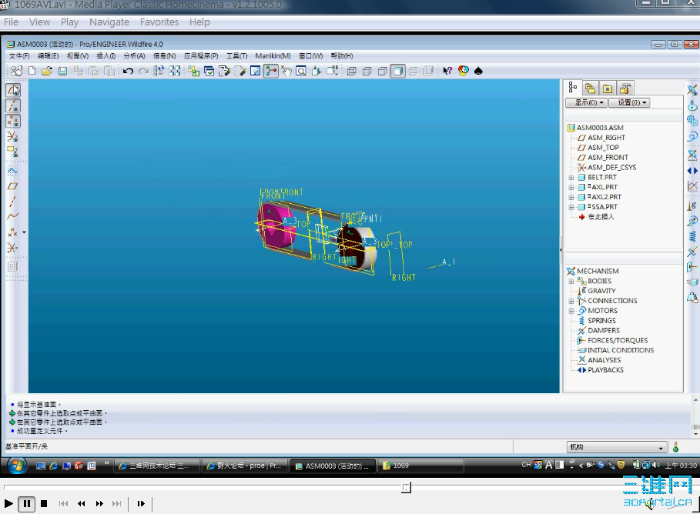
Task: Open datum point tool flyout arrow
Action: click(x=24, y=232)
